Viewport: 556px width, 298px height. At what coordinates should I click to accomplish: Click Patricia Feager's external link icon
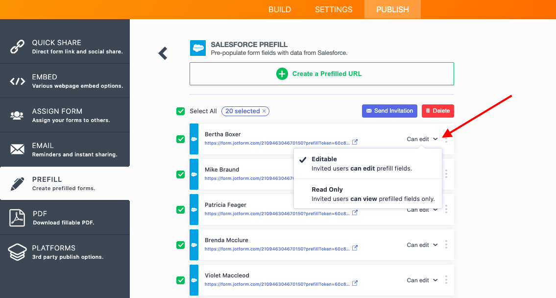pos(355,213)
